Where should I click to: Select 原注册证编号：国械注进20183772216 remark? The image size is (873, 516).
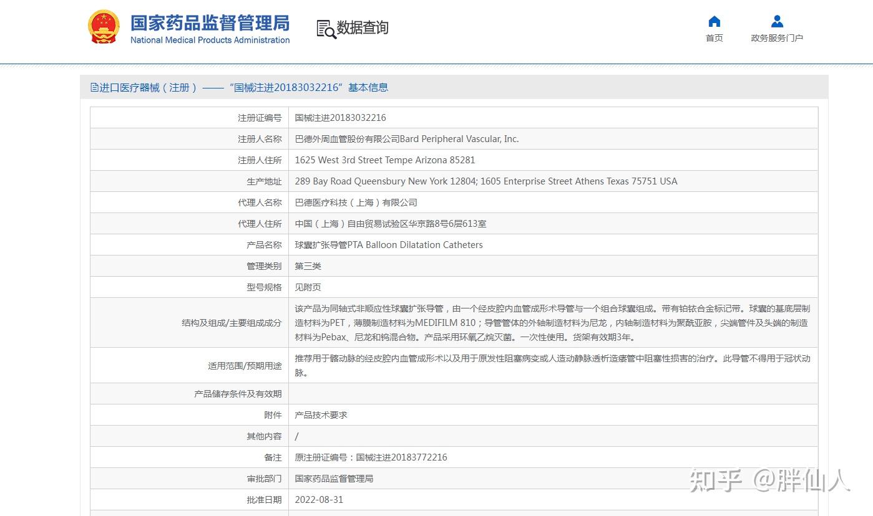click(x=371, y=457)
